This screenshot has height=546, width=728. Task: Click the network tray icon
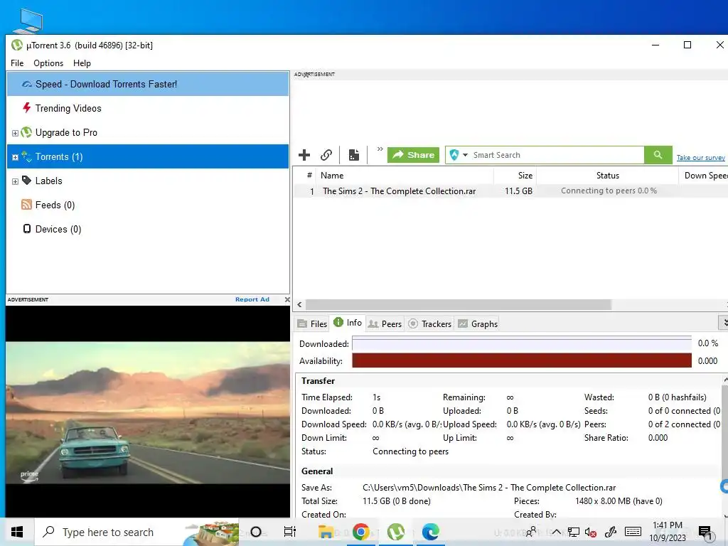574,532
